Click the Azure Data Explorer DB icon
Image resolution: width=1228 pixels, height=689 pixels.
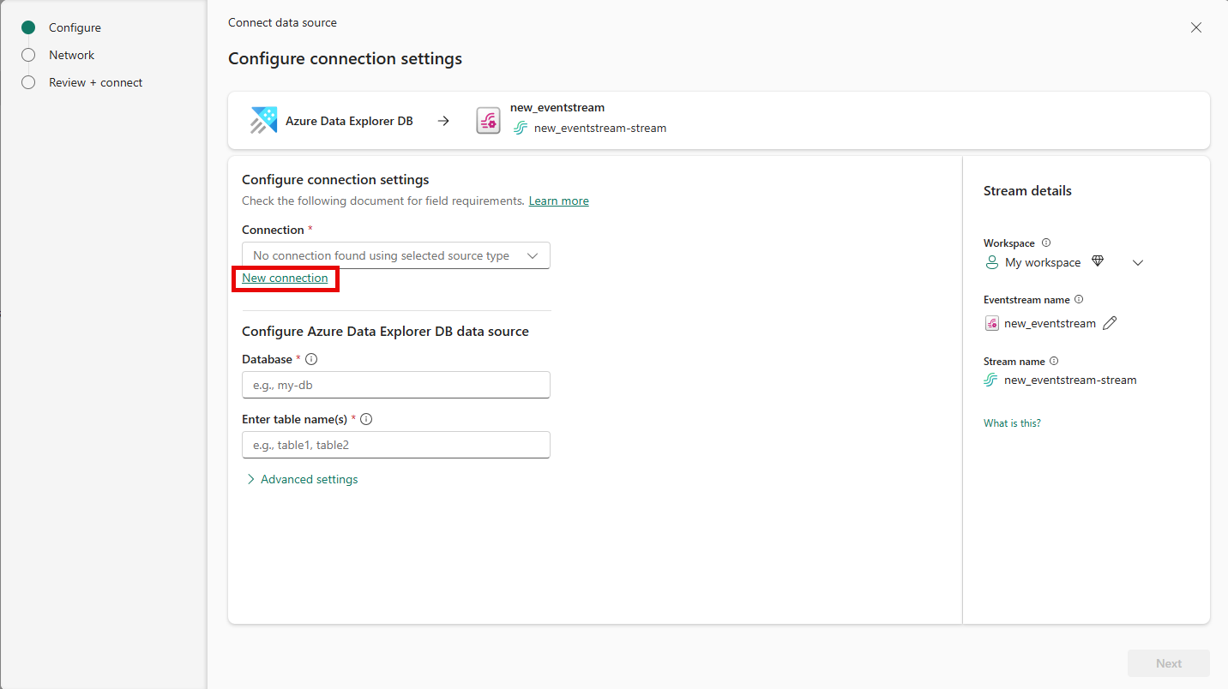click(263, 121)
